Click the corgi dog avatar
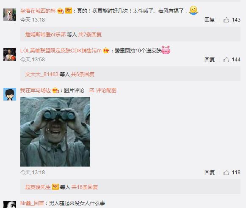This screenshot has width=246, height=208. 10,15
